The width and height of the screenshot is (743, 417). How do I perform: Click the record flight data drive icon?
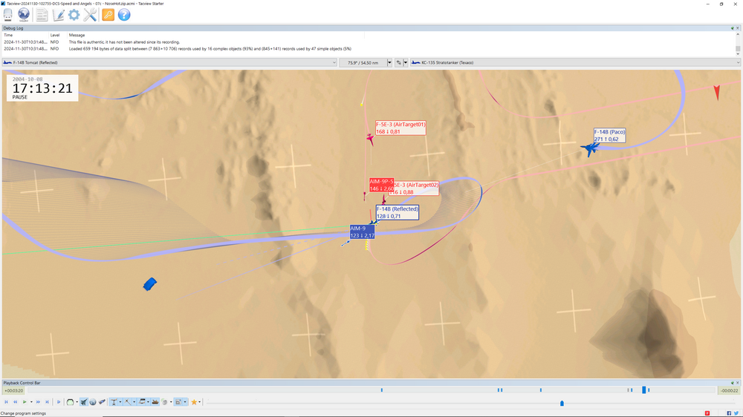click(x=8, y=15)
